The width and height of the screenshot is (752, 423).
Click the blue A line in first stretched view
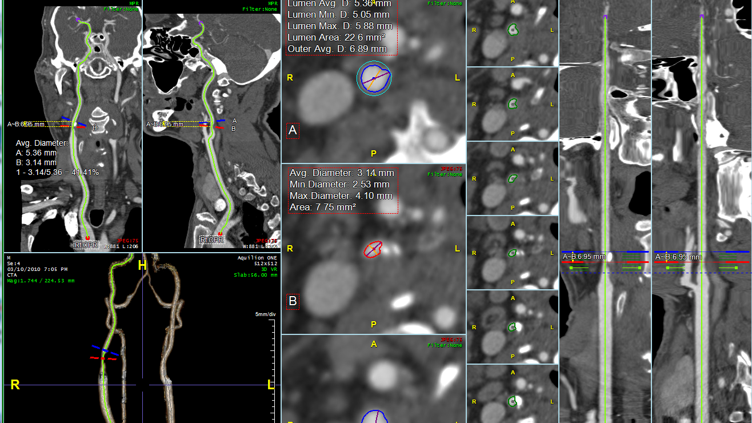click(x=605, y=252)
